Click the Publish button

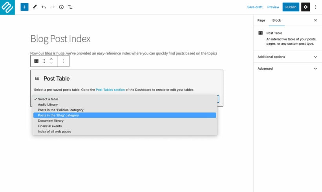tap(291, 7)
